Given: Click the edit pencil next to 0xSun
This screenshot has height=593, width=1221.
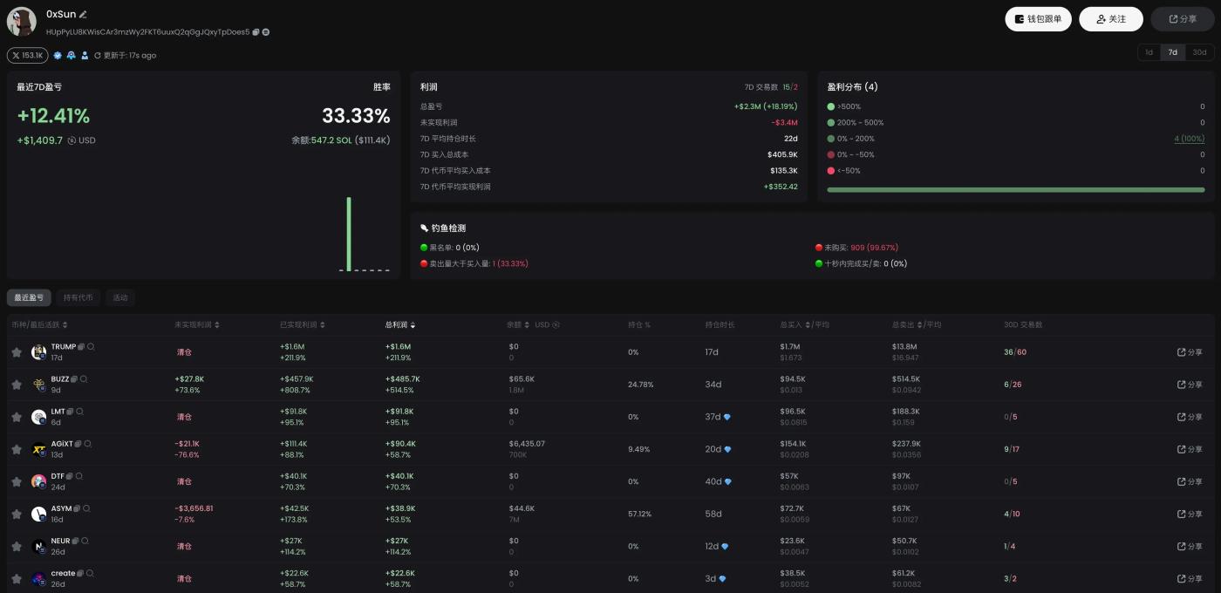Looking at the screenshot, I should pyautogui.click(x=84, y=15).
